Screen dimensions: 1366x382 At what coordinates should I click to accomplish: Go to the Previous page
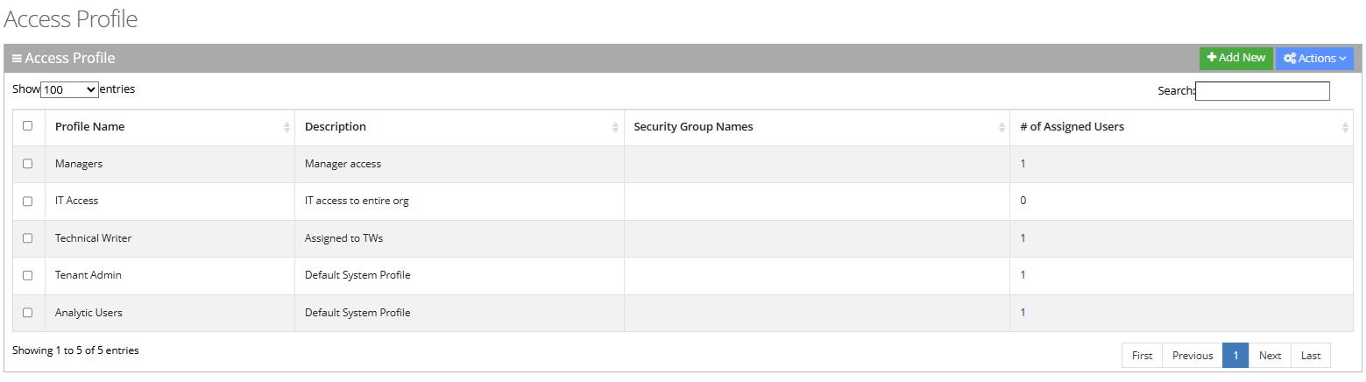pos(1192,356)
